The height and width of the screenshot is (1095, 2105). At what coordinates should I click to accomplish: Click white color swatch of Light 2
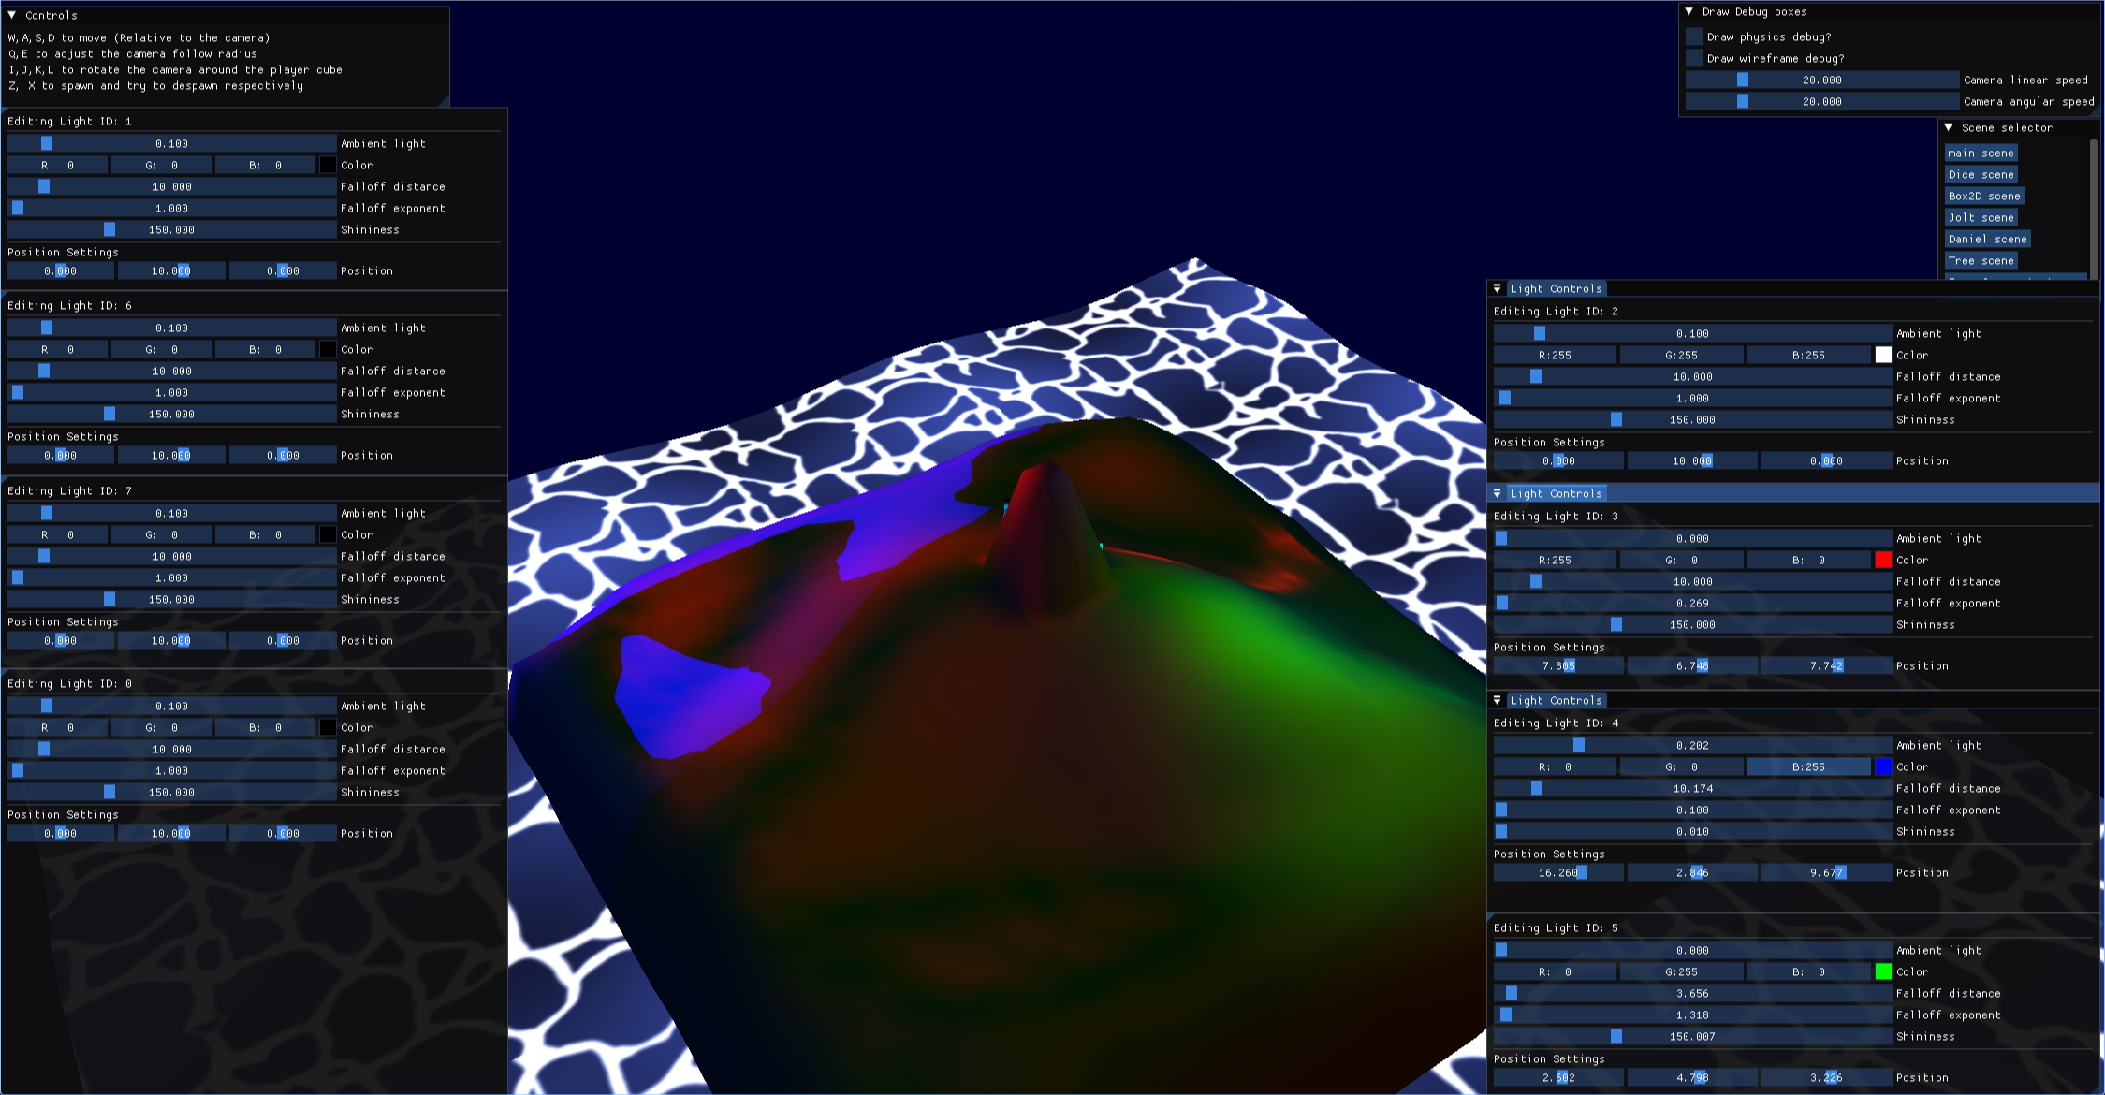point(1883,355)
